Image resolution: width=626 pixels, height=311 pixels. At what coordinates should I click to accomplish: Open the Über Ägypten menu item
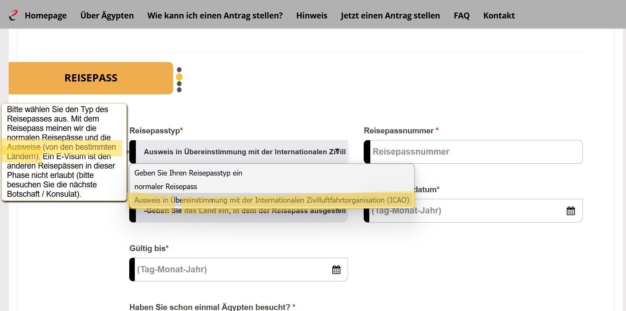[107, 15]
